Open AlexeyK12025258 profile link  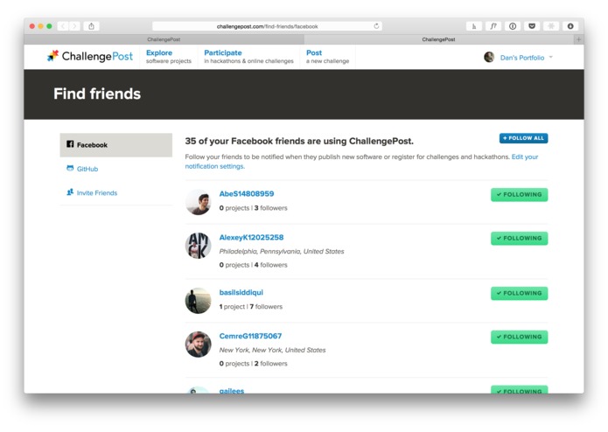coord(251,238)
